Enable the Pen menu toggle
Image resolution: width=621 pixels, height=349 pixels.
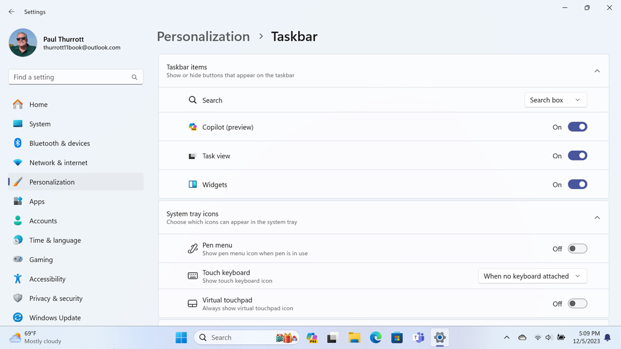point(577,249)
